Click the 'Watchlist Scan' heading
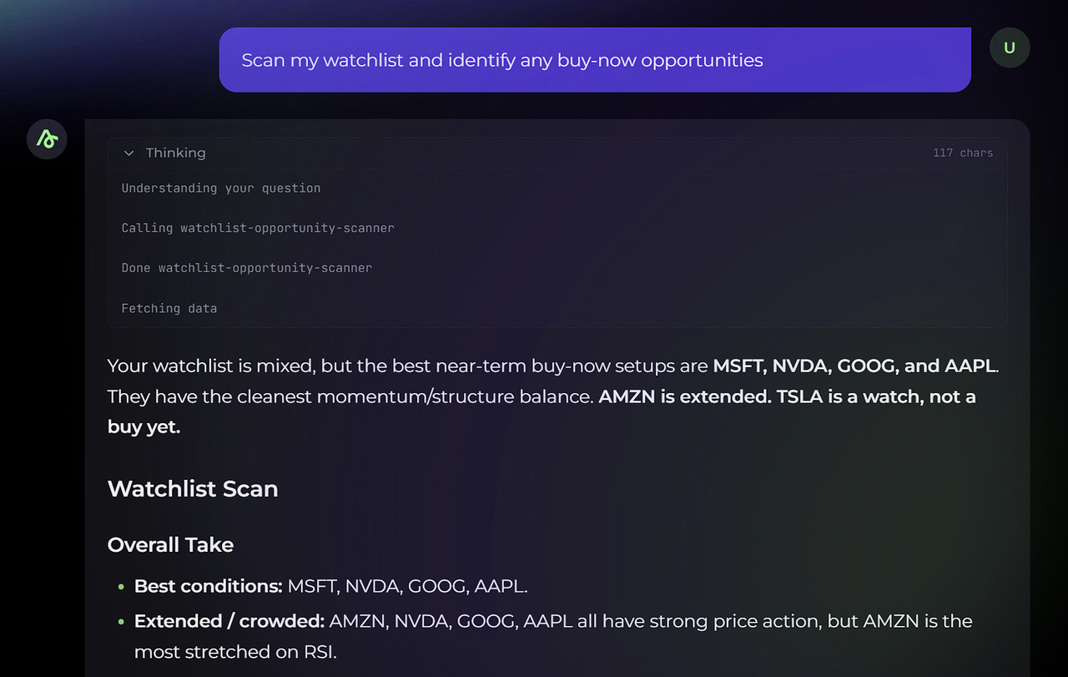This screenshot has width=1068, height=677. click(193, 488)
